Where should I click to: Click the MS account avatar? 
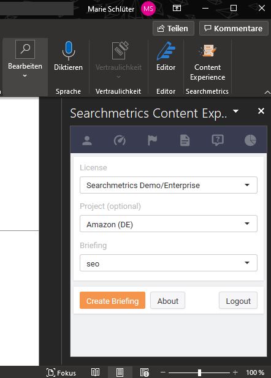point(148,9)
